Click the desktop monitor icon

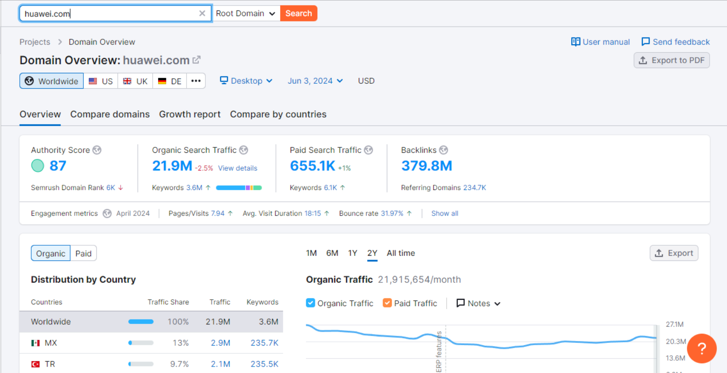click(x=224, y=81)
